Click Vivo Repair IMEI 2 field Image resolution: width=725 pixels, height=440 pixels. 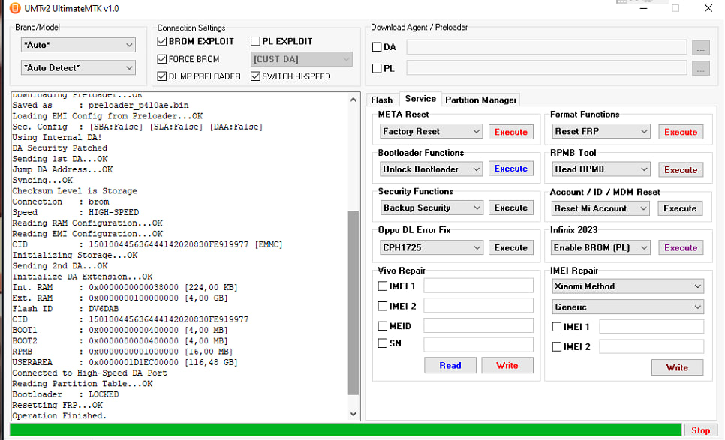tap(479, 306)
